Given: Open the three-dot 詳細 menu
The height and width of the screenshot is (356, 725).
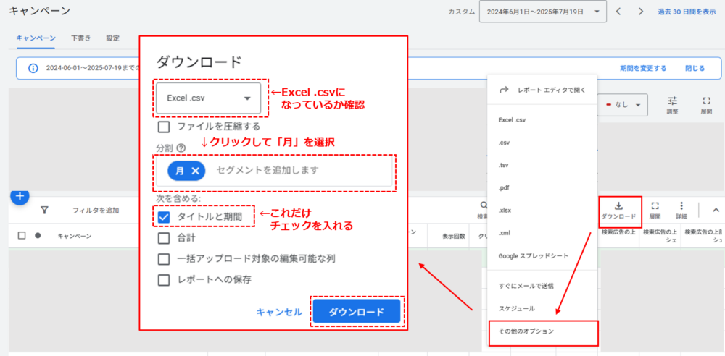Looking at the screenshot, I should [681, 206].
